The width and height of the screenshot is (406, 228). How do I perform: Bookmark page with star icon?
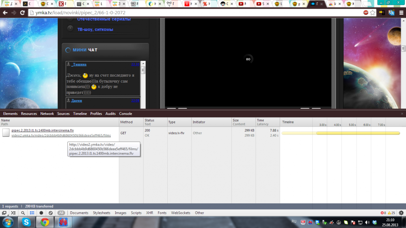click(372, 13)
